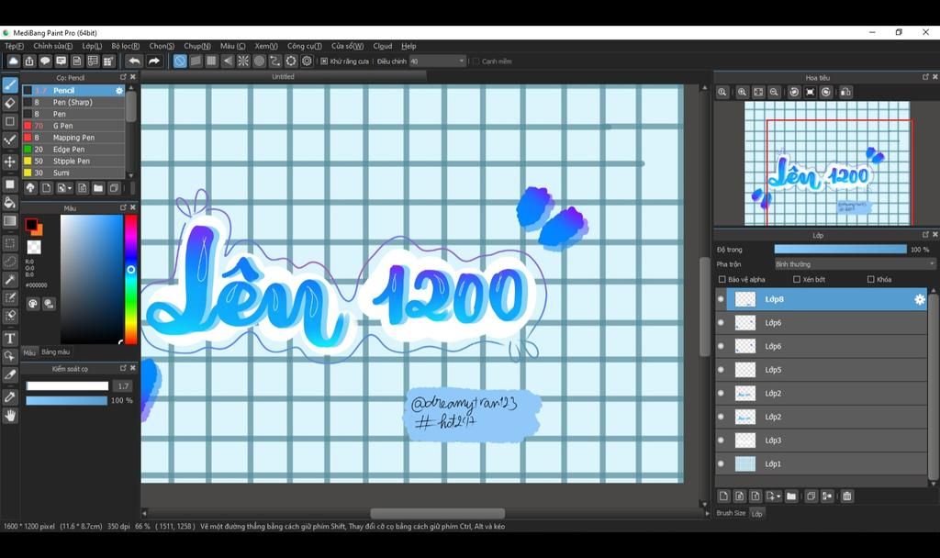Enable Khóa lock checkbox

(x=871, y=279)
